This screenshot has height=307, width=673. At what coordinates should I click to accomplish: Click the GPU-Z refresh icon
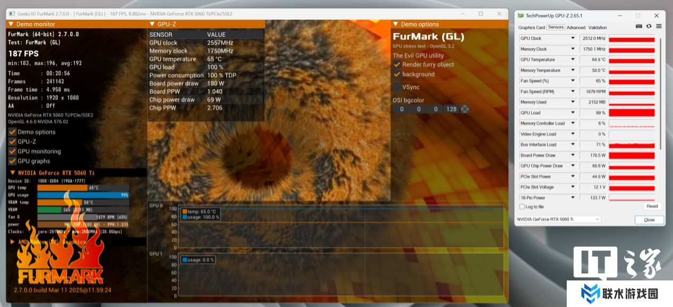coord(649,27)
